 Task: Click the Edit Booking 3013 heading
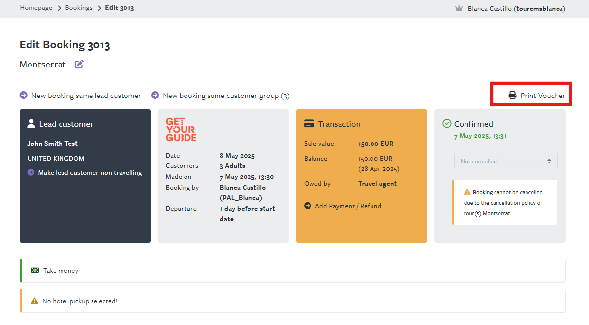(x=64, y=45)
